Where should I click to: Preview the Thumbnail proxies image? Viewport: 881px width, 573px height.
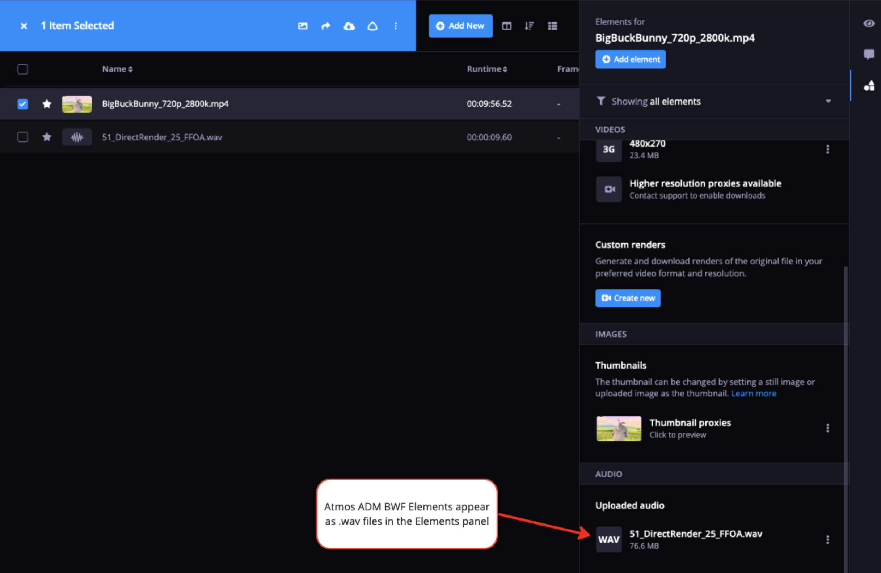[619, 428]
